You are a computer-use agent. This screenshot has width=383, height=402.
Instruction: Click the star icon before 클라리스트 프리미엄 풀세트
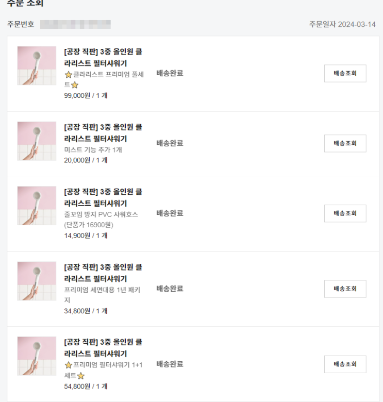pyautogui.click(x=68, y=75)
